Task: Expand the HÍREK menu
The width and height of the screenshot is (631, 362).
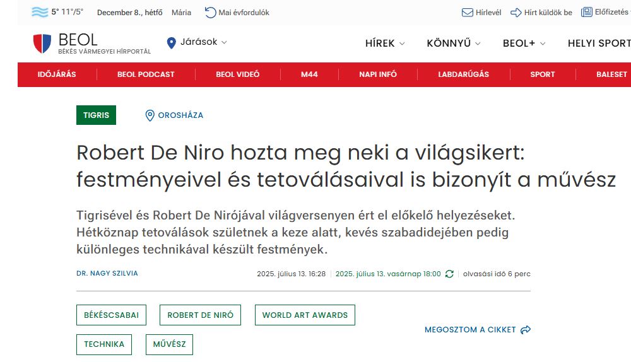Action: [x=385, y=44]
